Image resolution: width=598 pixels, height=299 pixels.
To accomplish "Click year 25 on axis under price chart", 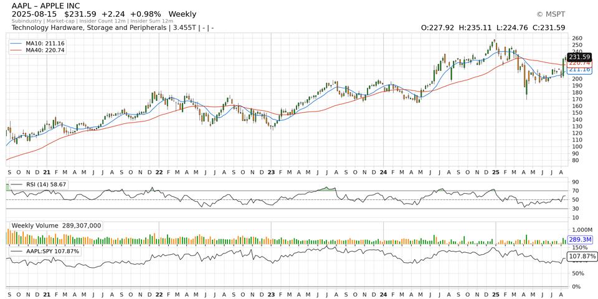I will tap(495, 173).
